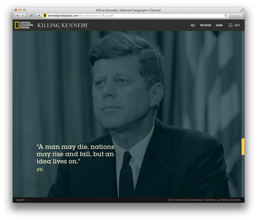The width and height of the screenshot is (257, 220).
Task: Enter full screen with the window's expand arrows
Action: click(242, 10)
